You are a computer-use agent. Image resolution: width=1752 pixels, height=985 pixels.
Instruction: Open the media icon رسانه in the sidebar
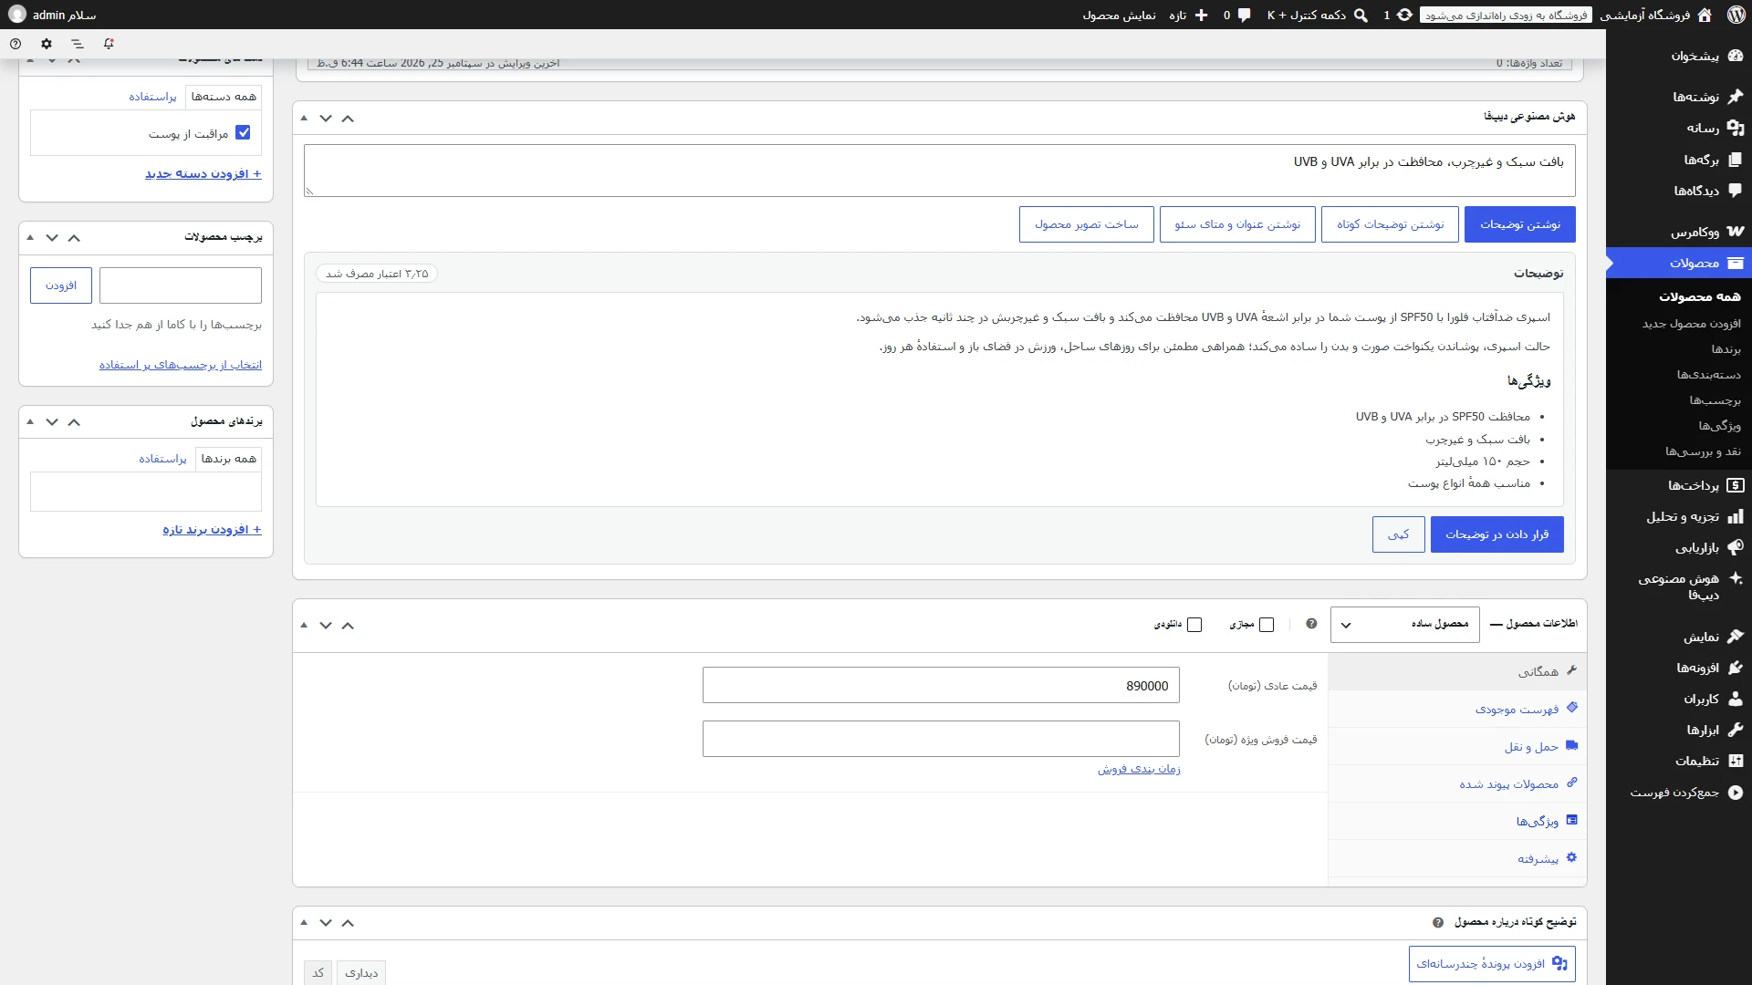pyautogui.click(x=1736, y=128)
